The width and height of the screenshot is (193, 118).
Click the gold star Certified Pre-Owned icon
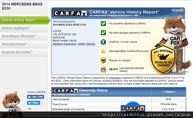pos(103,51)
